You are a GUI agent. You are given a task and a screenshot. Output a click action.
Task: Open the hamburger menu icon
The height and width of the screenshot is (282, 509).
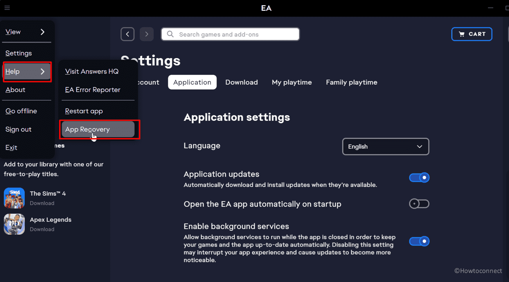[x=7, y=8]
